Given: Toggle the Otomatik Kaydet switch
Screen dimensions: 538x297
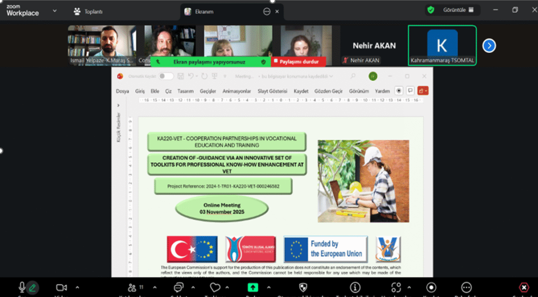Looking at the screenshot, I should [166, 76].
